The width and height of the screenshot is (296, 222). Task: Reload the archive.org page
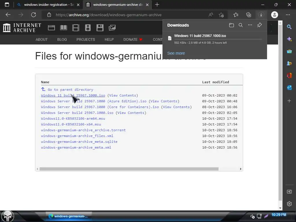click(x=34, y=15)
